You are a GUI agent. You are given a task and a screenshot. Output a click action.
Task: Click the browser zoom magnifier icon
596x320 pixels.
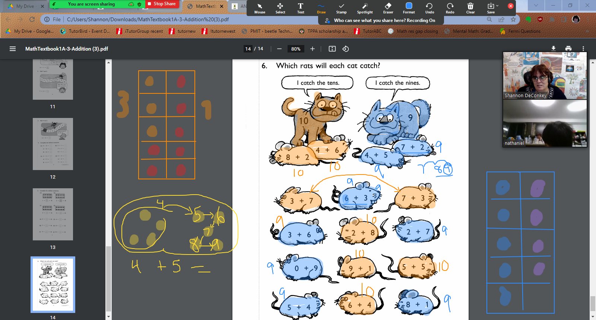[x=489, y=19]
